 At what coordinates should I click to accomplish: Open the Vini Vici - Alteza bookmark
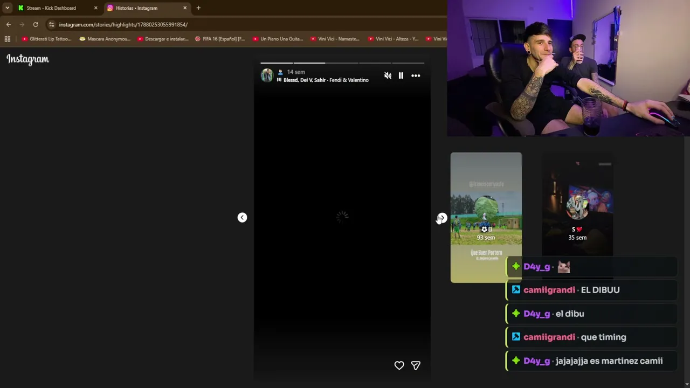tap(393, 39)
